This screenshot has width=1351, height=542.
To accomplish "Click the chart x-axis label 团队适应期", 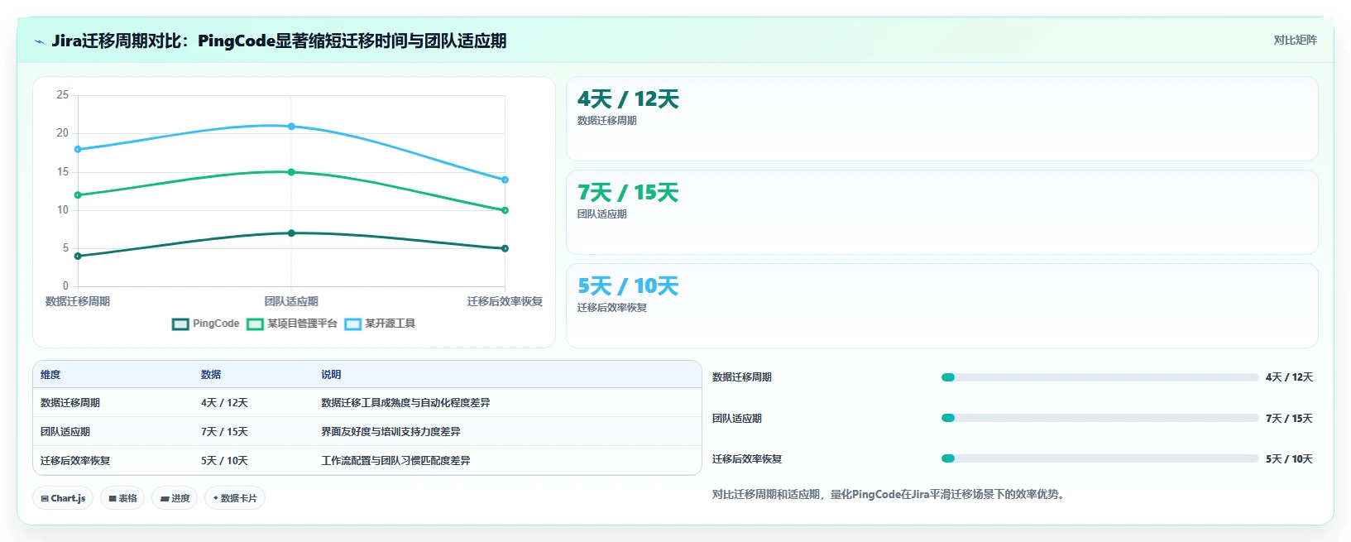I will pos(291,301).
